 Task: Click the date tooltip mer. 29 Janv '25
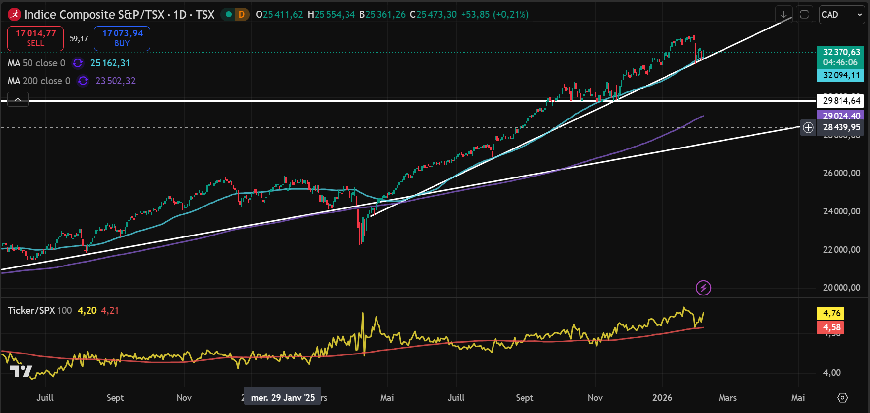coord(283,397)
